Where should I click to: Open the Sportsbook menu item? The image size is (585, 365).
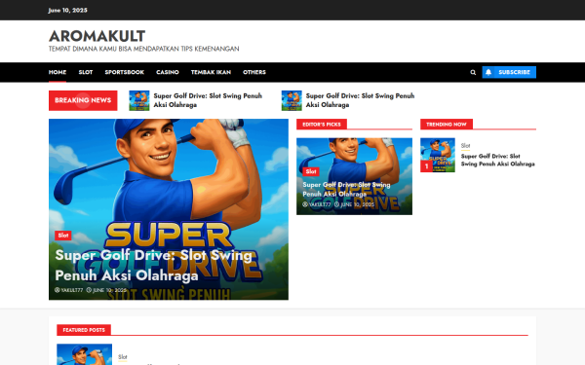click(x=124, y=72)
